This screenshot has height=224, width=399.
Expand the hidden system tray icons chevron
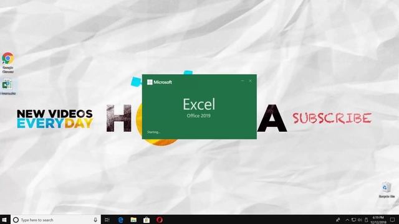pos(347,220)
